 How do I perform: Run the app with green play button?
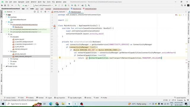pyautogui.click(x=56, y=5)
